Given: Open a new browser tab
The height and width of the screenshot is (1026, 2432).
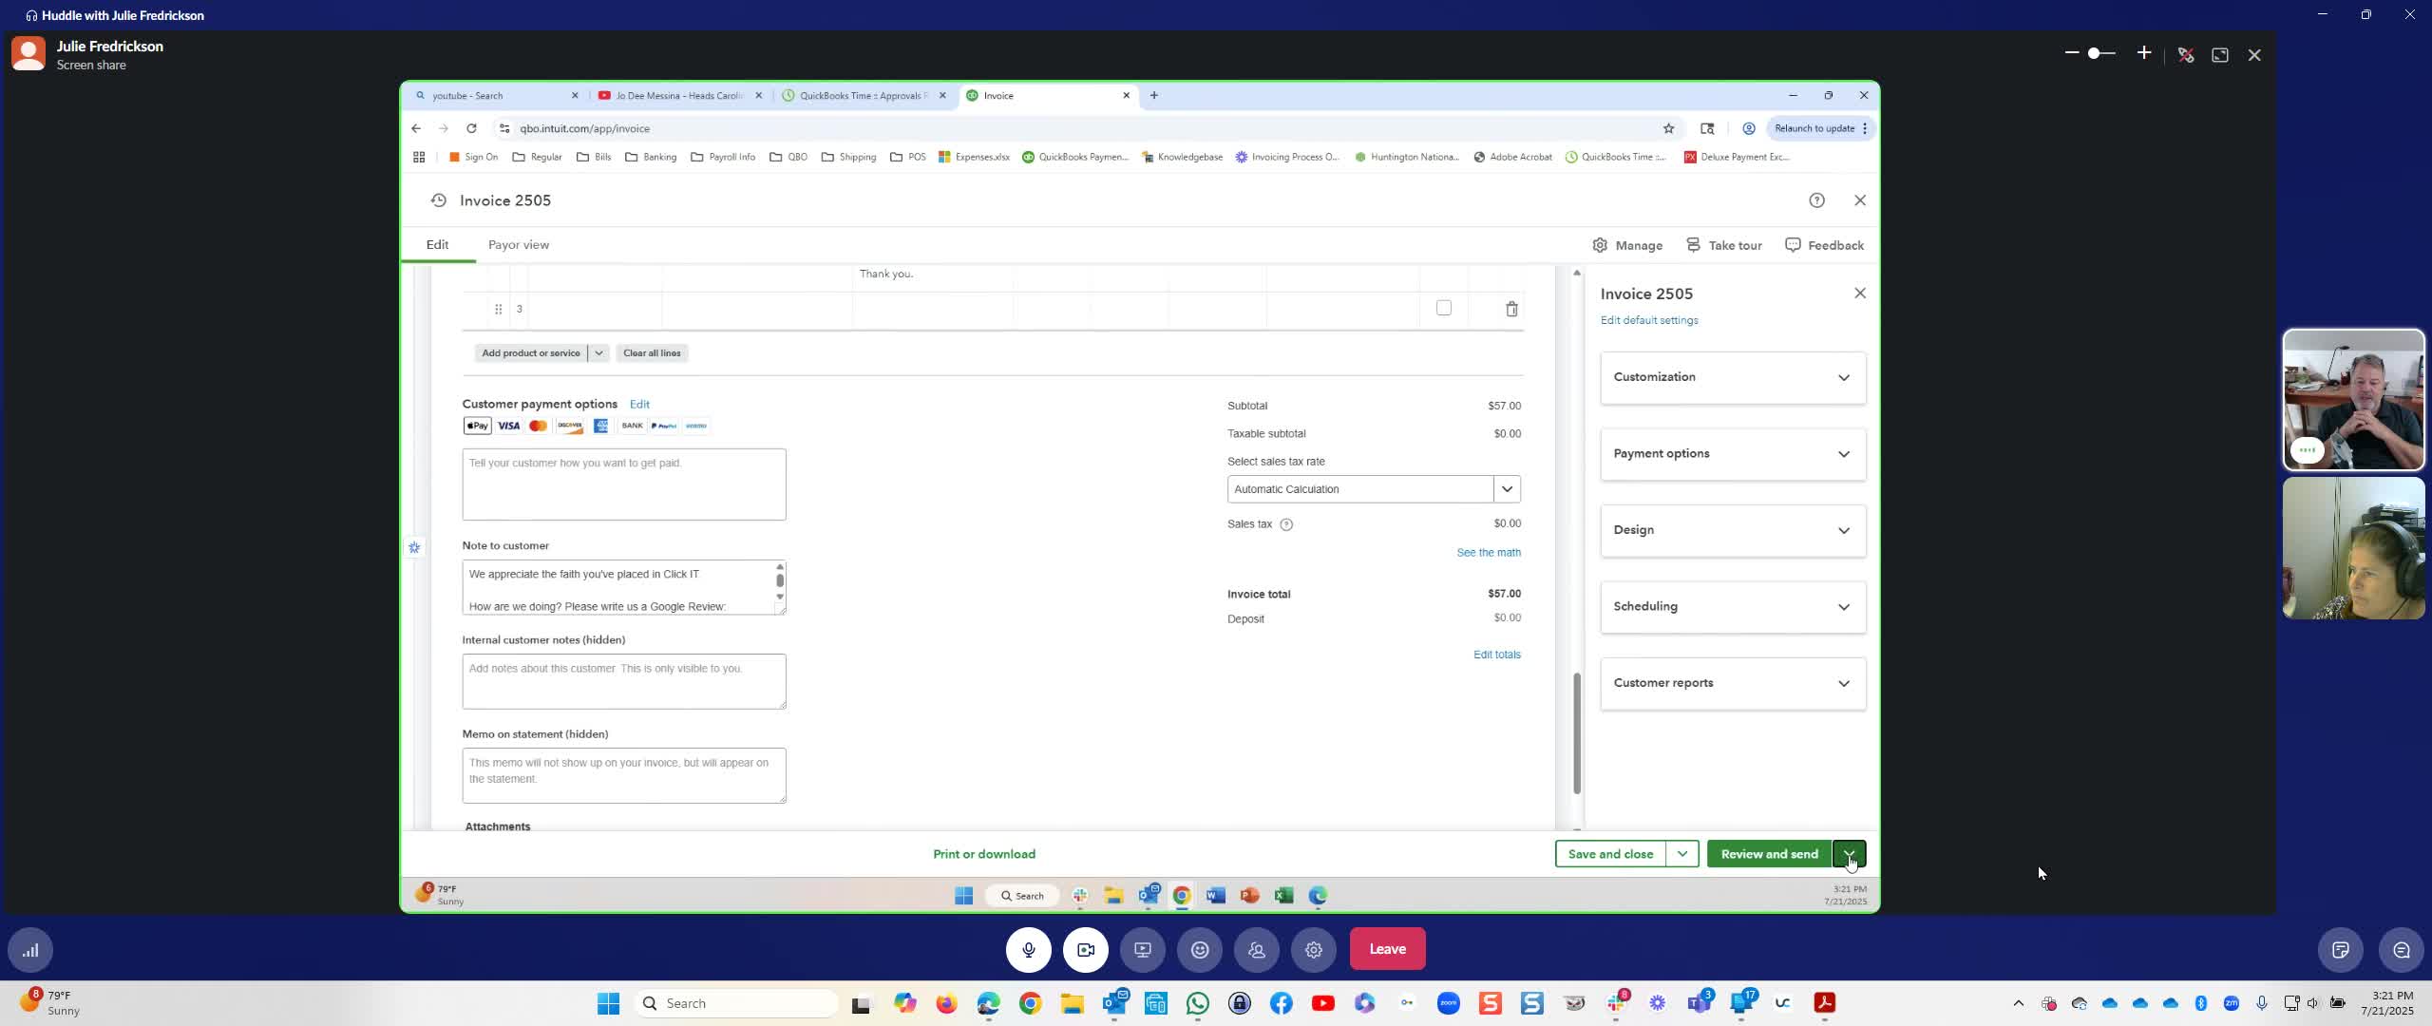Looking at the screenshot, I should point(1153,95).
